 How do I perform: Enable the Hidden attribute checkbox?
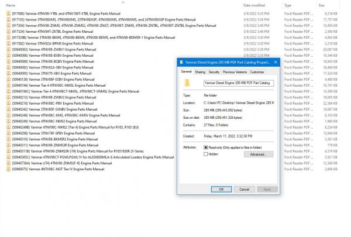(205, 154)
